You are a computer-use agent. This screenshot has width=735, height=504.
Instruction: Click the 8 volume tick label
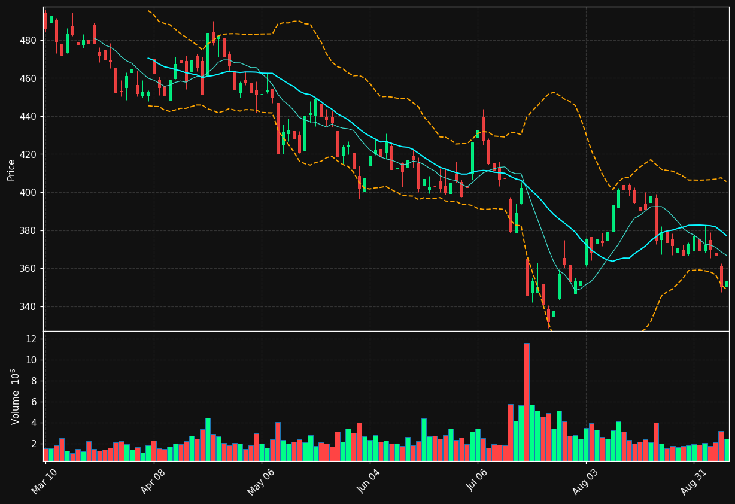[34, 381]
